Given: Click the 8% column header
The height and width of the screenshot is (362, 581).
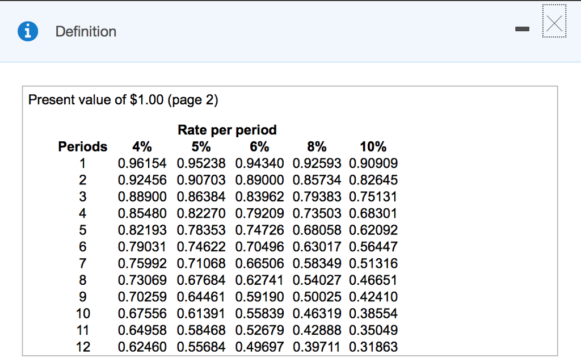Looking at the screenshot, I should 317,146.
